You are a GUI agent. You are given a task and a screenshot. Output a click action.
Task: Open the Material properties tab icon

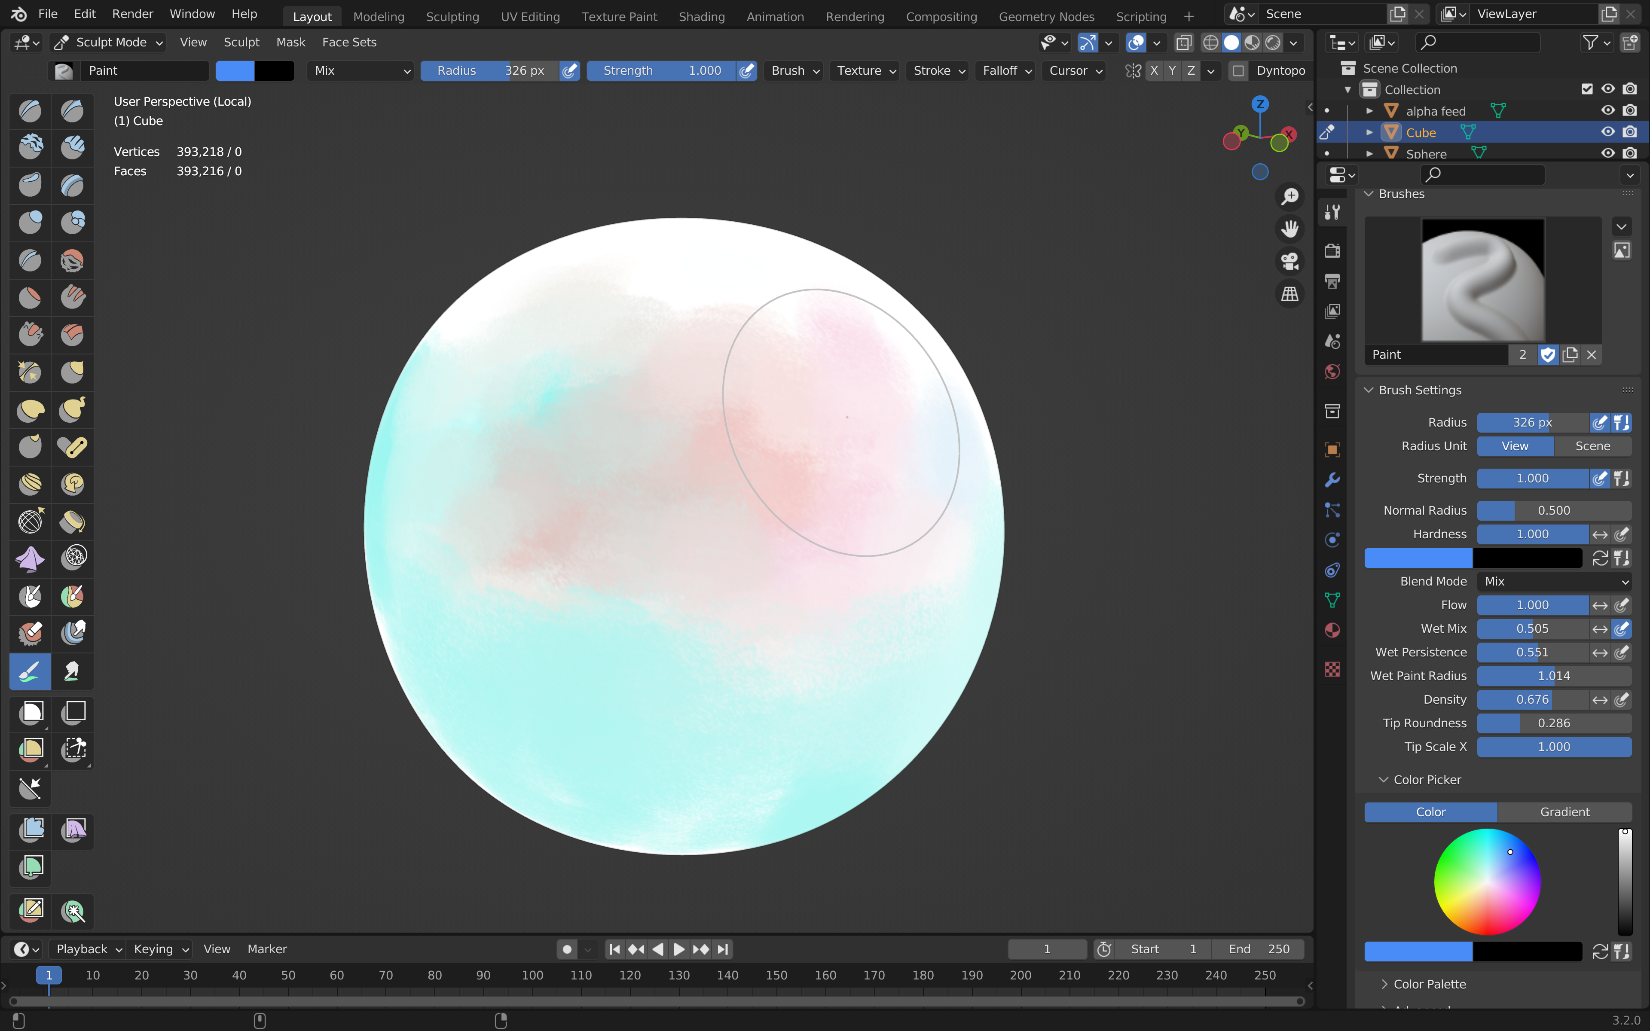tap(1332, 630)
